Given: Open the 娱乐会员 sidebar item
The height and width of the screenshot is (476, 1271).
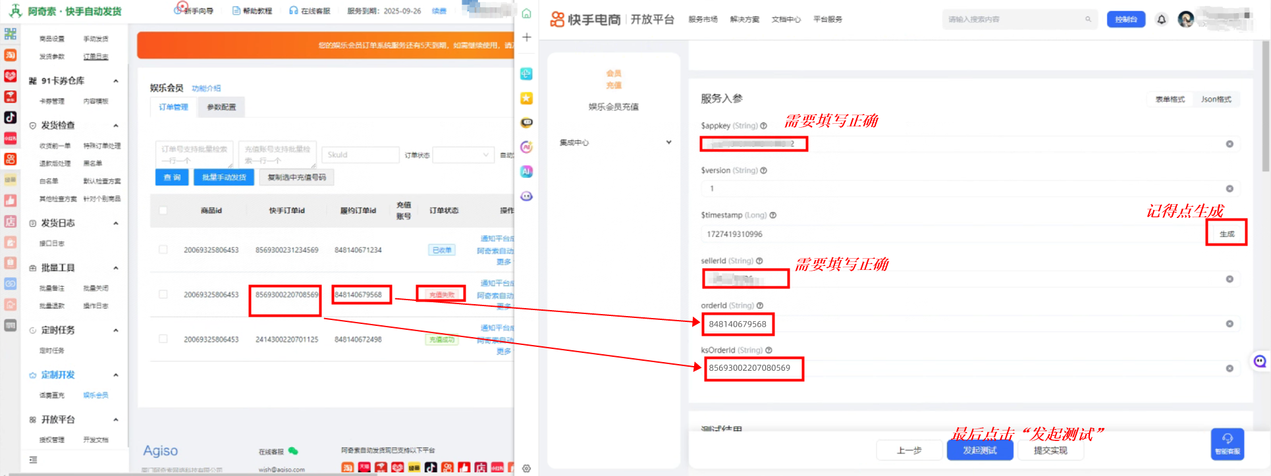Looking at the screenshot, I should (x=95, y=395).
